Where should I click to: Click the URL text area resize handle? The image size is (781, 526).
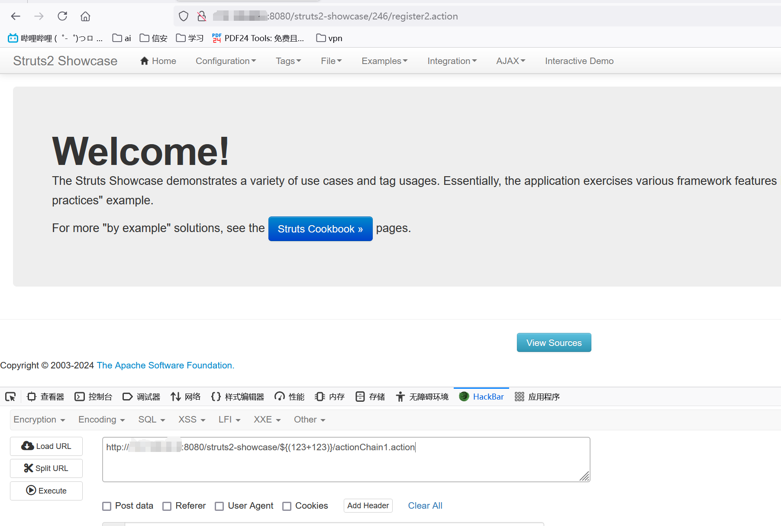[x=584, y=476]
